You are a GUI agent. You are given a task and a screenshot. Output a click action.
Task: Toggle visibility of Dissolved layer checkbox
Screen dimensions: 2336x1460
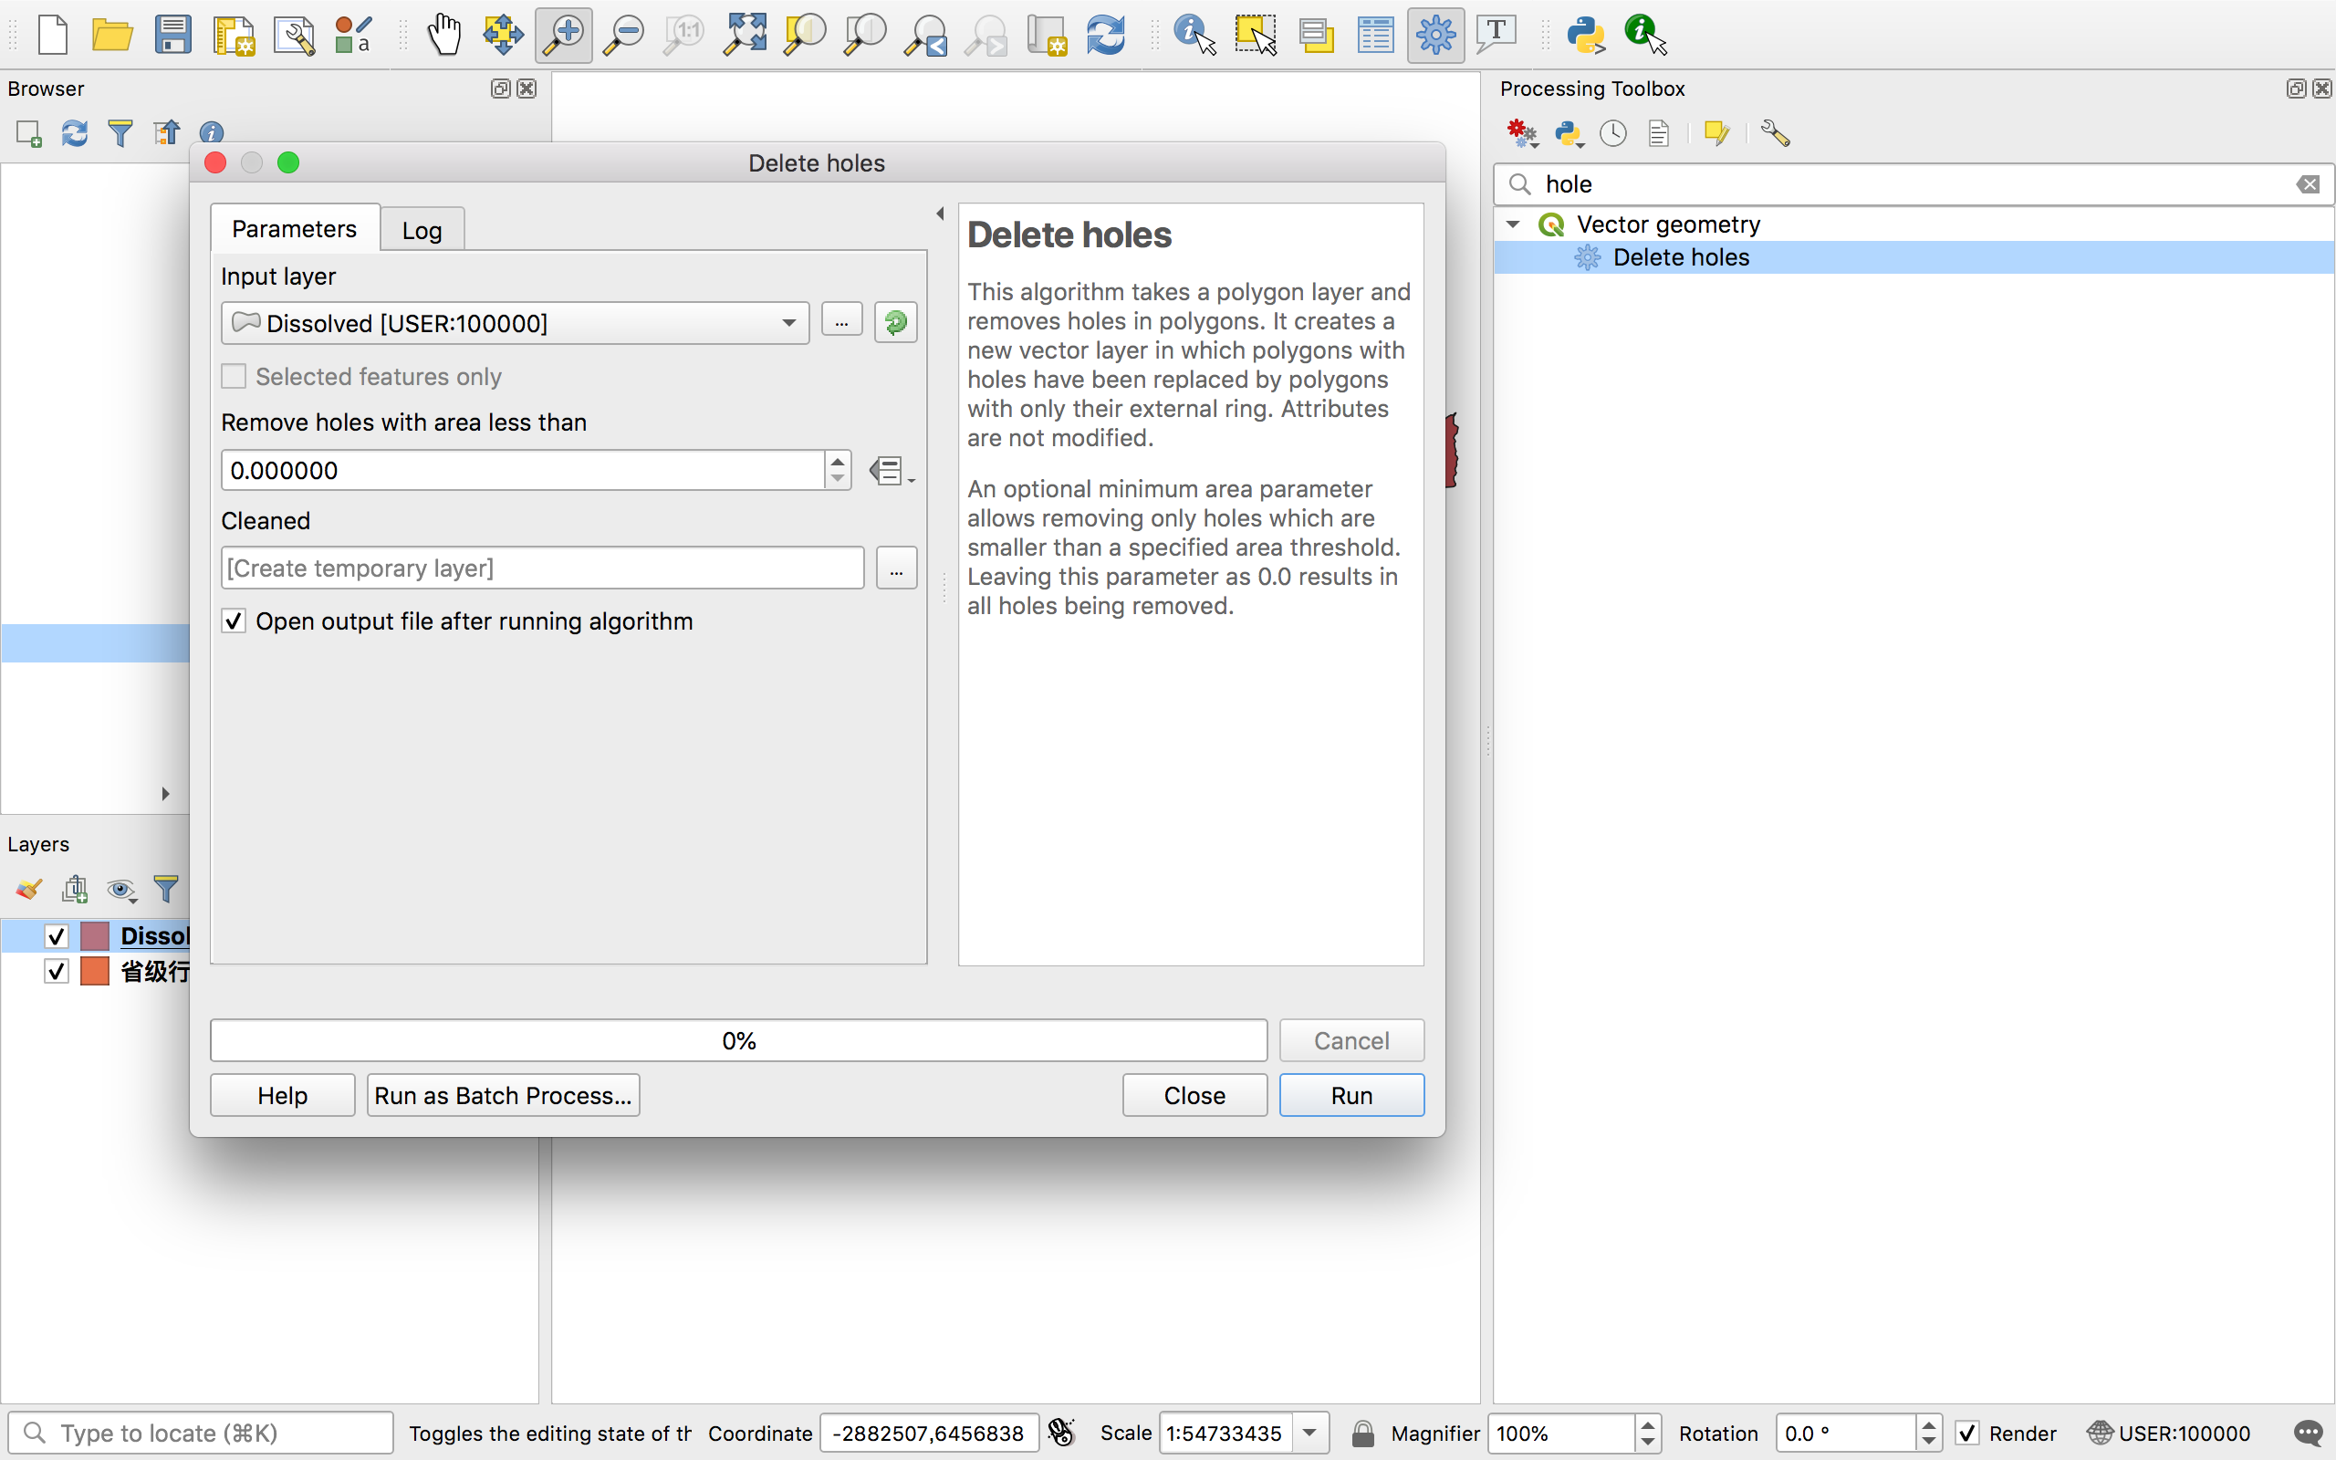click(57, 935)
